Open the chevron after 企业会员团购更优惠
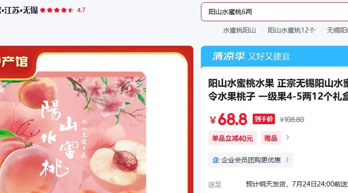 (287, 160)
